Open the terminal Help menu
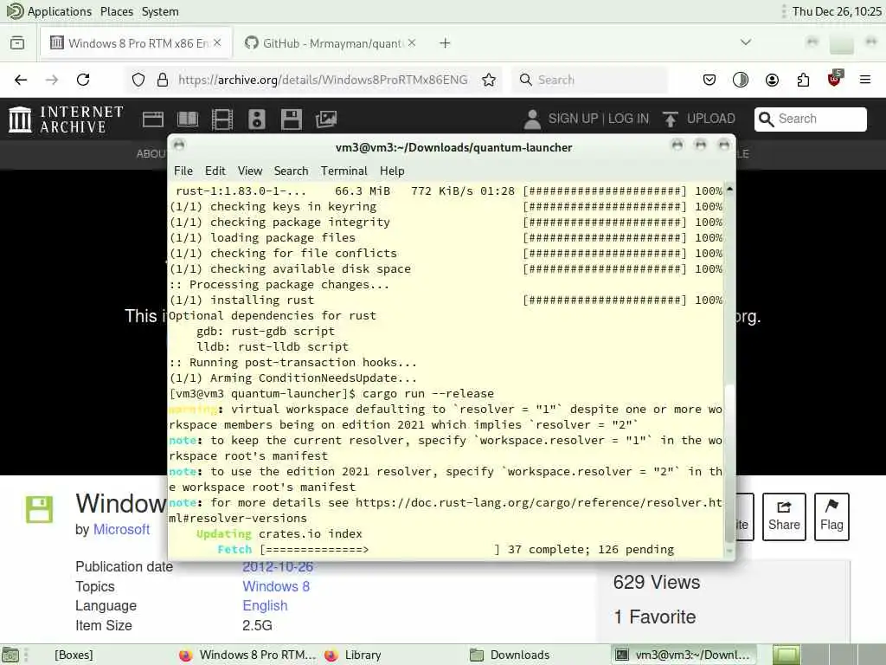Viewport: 886px width, 665px height. [x=392, y=171]
